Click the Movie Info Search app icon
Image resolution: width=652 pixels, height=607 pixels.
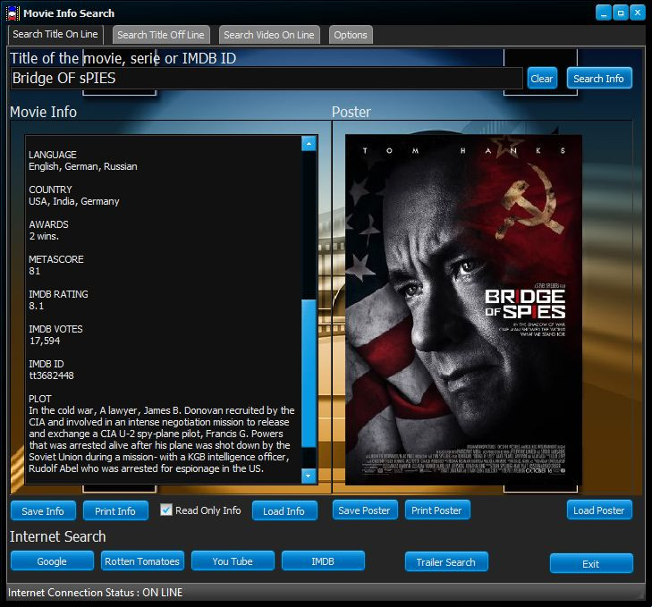pyautogui.click(x=13, y=13)
